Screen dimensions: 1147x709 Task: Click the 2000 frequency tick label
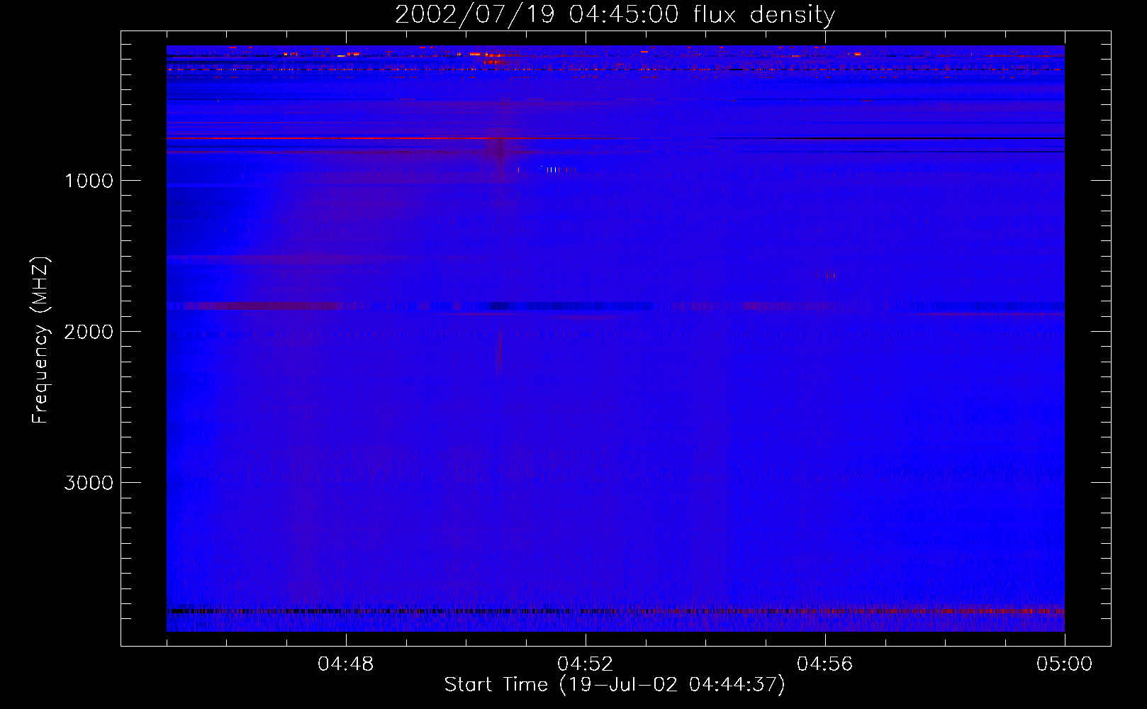coord(89,332)
